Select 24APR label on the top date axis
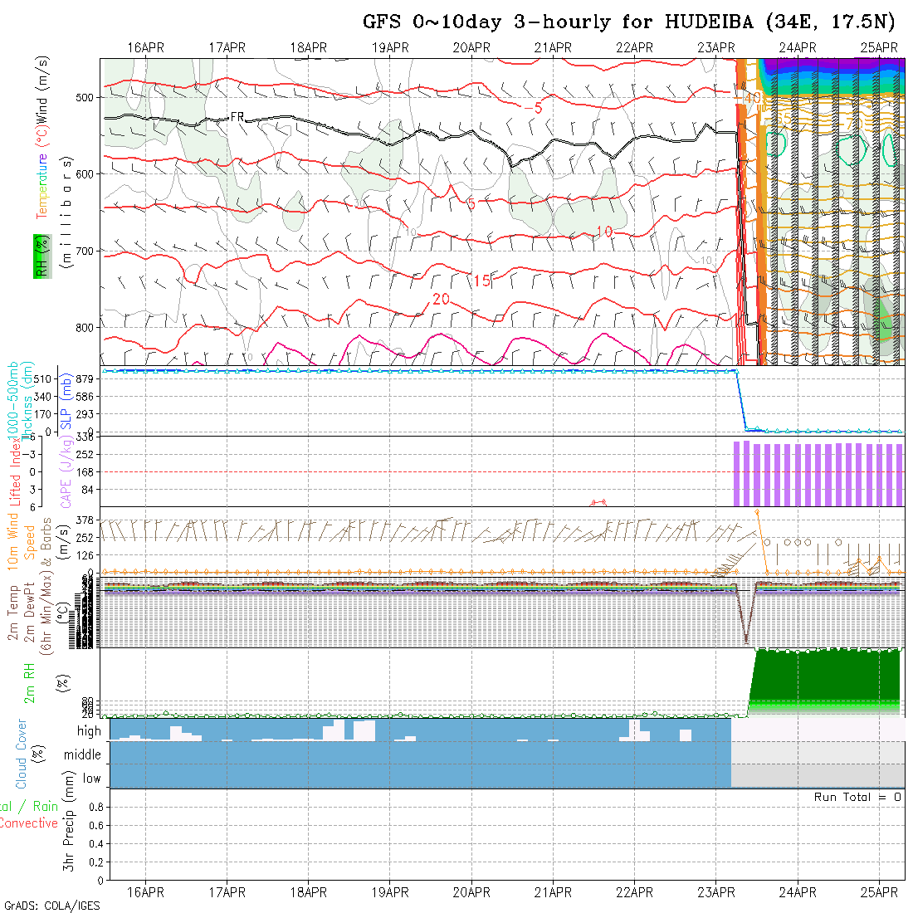 [798, 48]
